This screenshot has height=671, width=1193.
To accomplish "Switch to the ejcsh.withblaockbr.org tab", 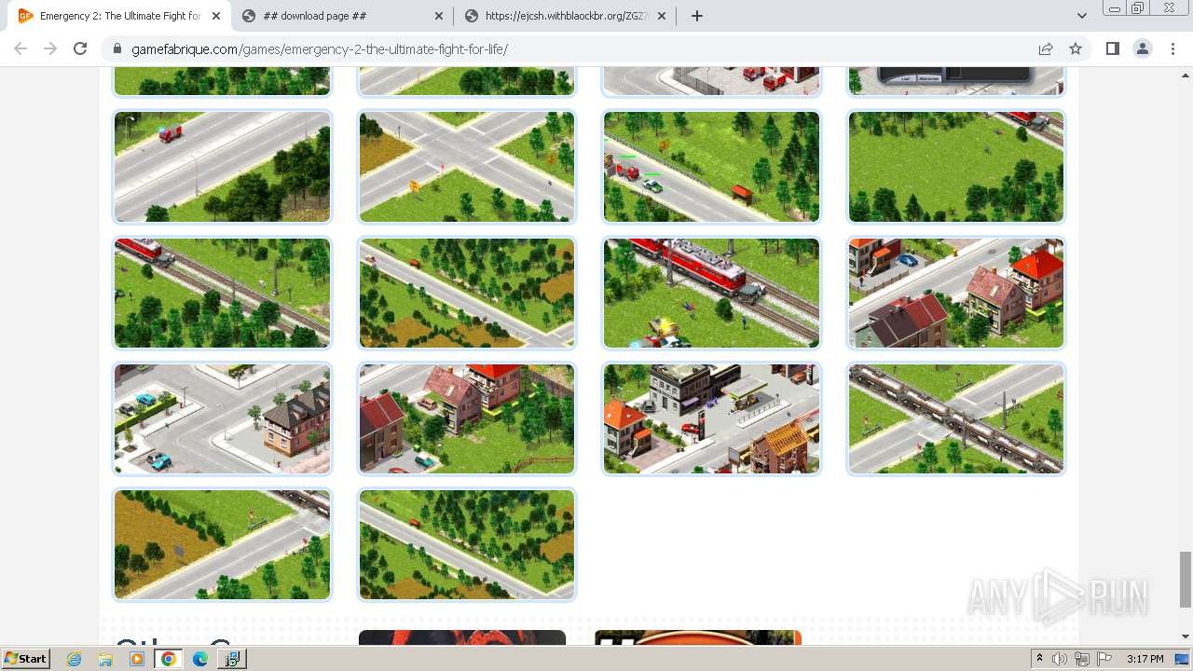I will coord(566,16).
